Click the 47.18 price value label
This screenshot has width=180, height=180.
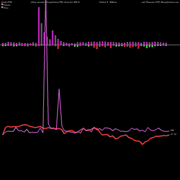(x=174, y=134)
